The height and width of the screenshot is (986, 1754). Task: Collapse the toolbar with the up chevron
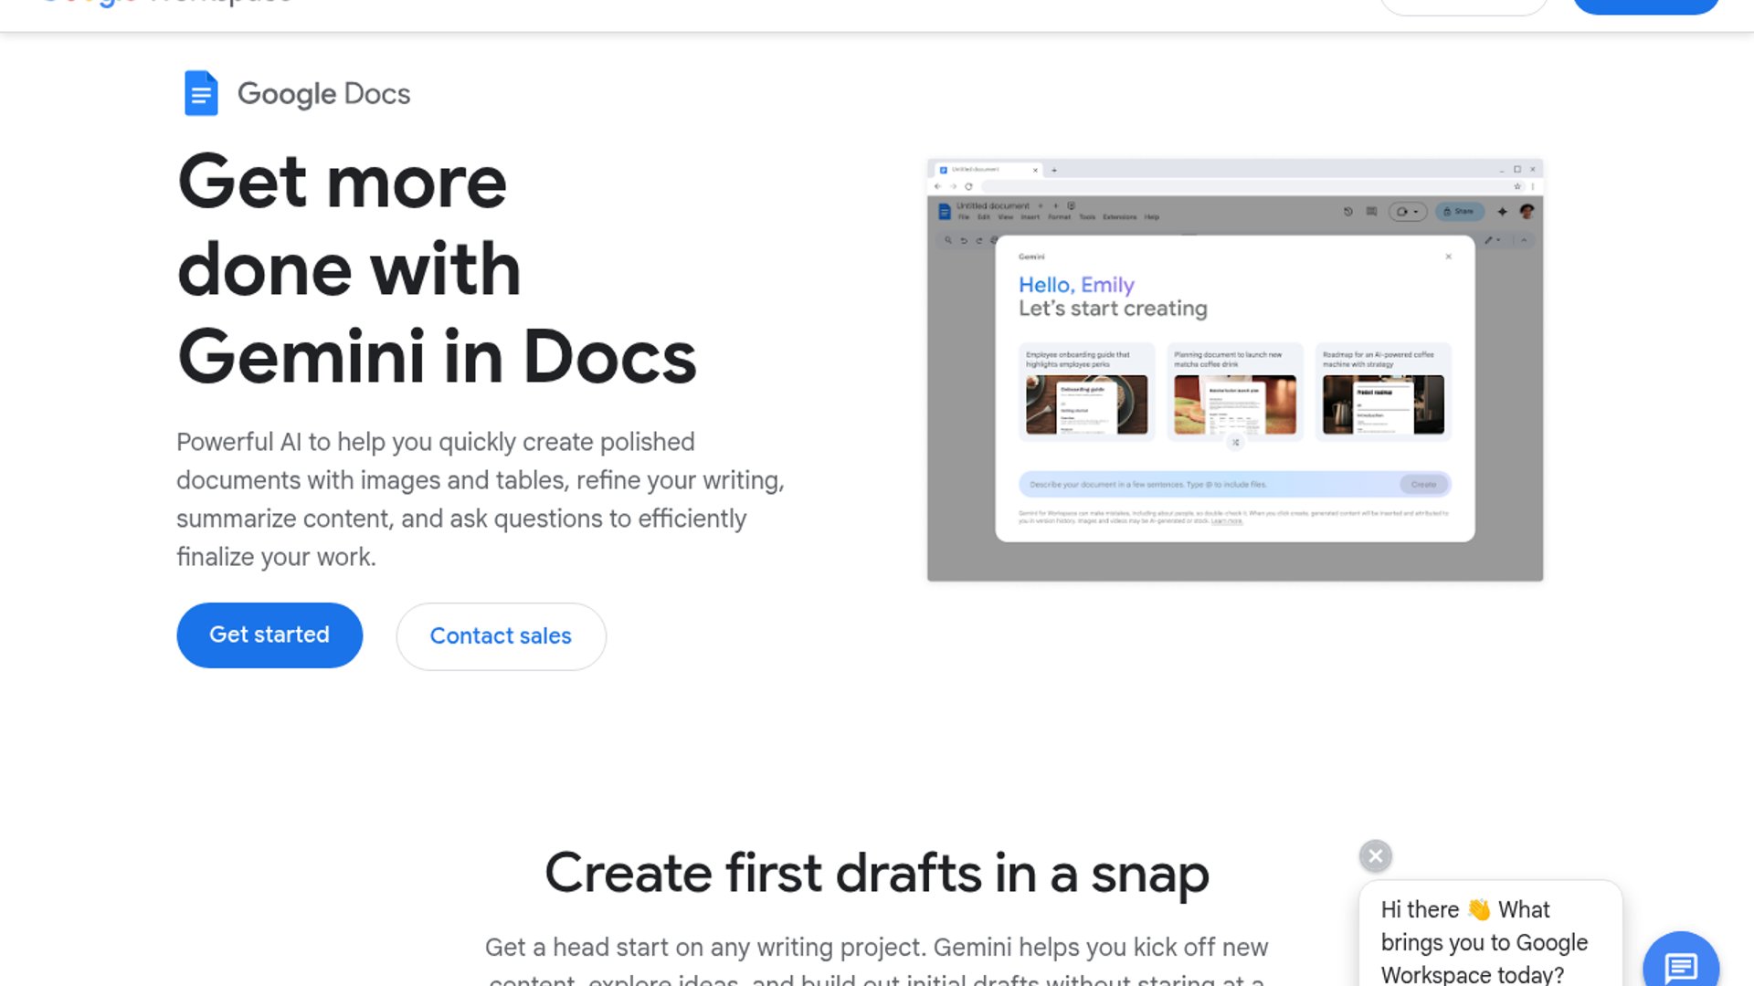(1524, 240)
